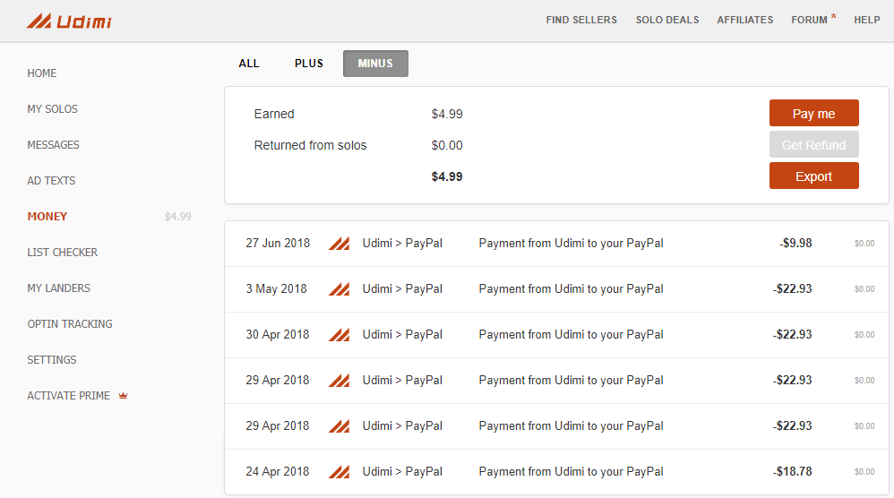This screenshot has width=894, height=498.
Task: Click the Udimi icon on the 27 Jun 2018 row
Action: (x=340, y=244)
